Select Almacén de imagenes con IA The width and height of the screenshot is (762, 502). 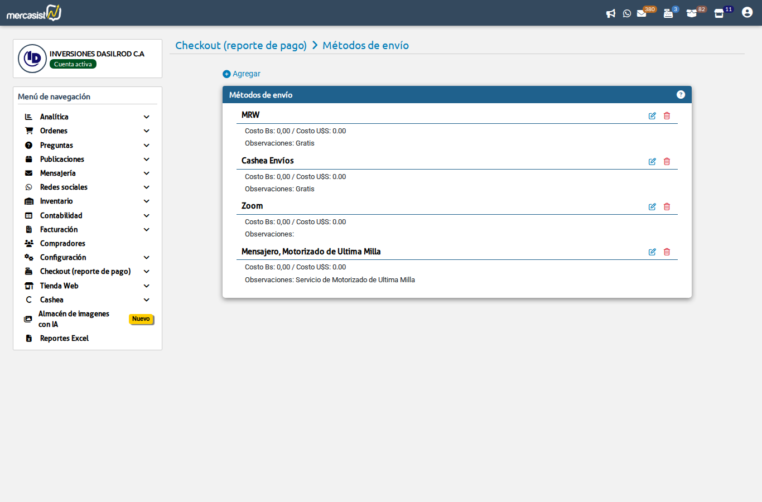pos(74,319)
